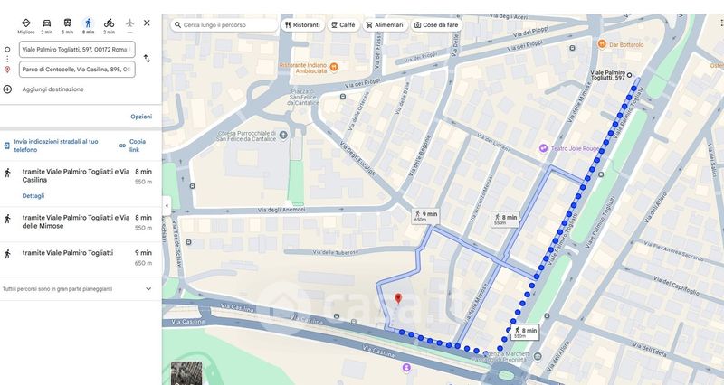Expand the mostly flat routes info

point(148,289)
